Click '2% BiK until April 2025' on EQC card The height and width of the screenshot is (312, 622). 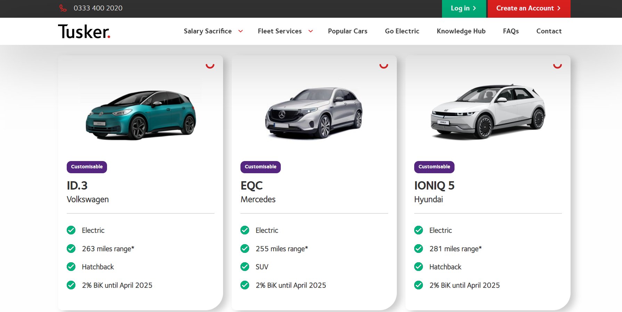coord(291,285)
